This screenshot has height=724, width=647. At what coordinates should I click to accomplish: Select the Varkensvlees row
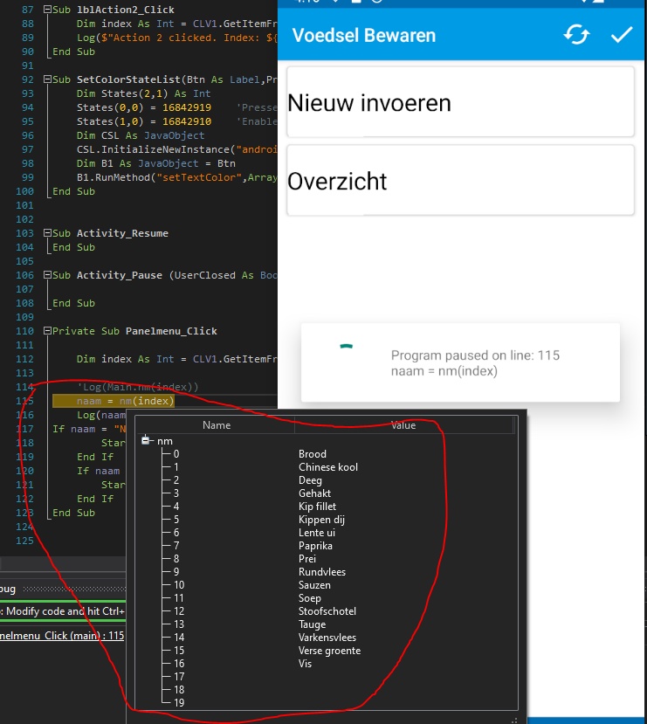tap(327, 638)
